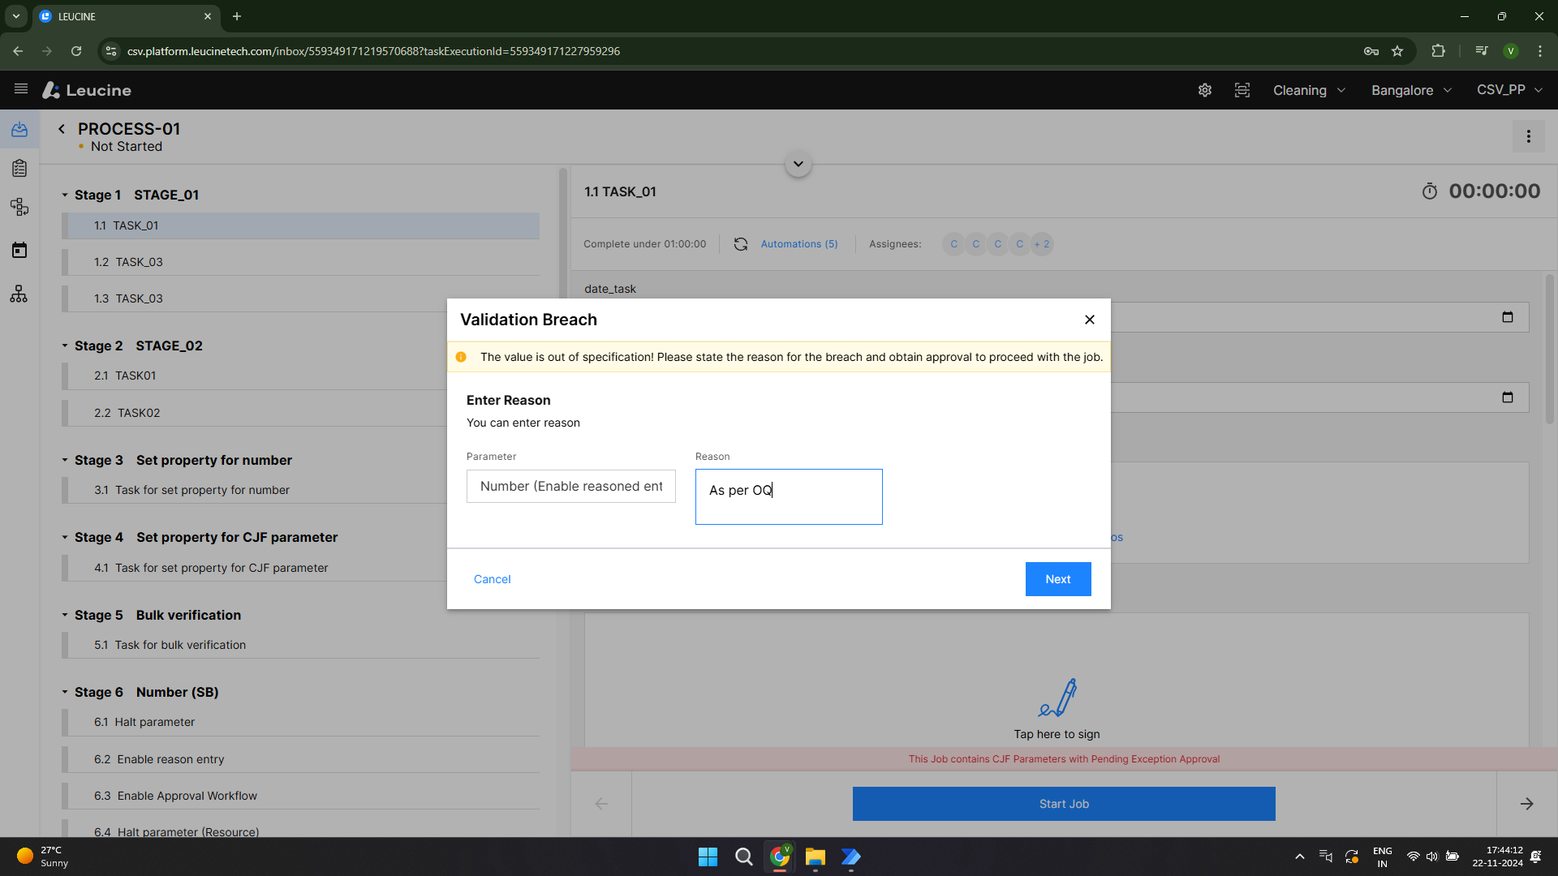The height and width of the screenshot is (876, 1558).
Task: Type in the Reason text field
Action: tap(788, 496)
